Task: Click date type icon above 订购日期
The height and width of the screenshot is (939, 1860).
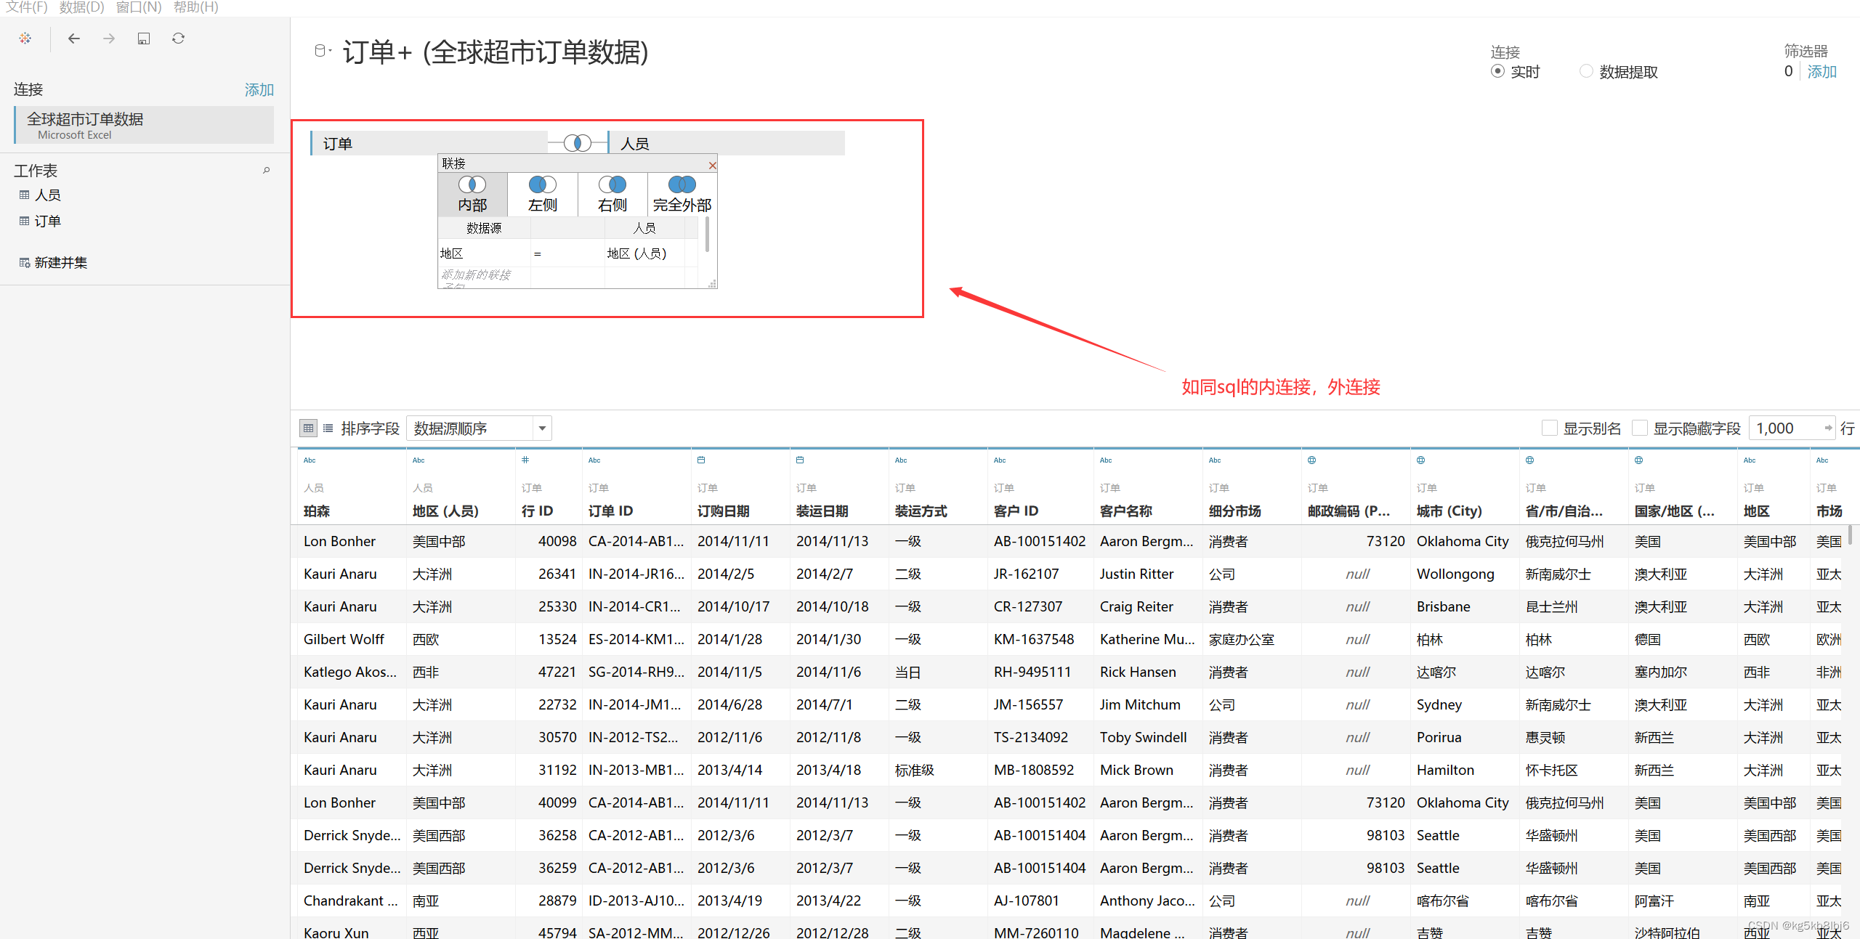Action: [x=701, y=460]
